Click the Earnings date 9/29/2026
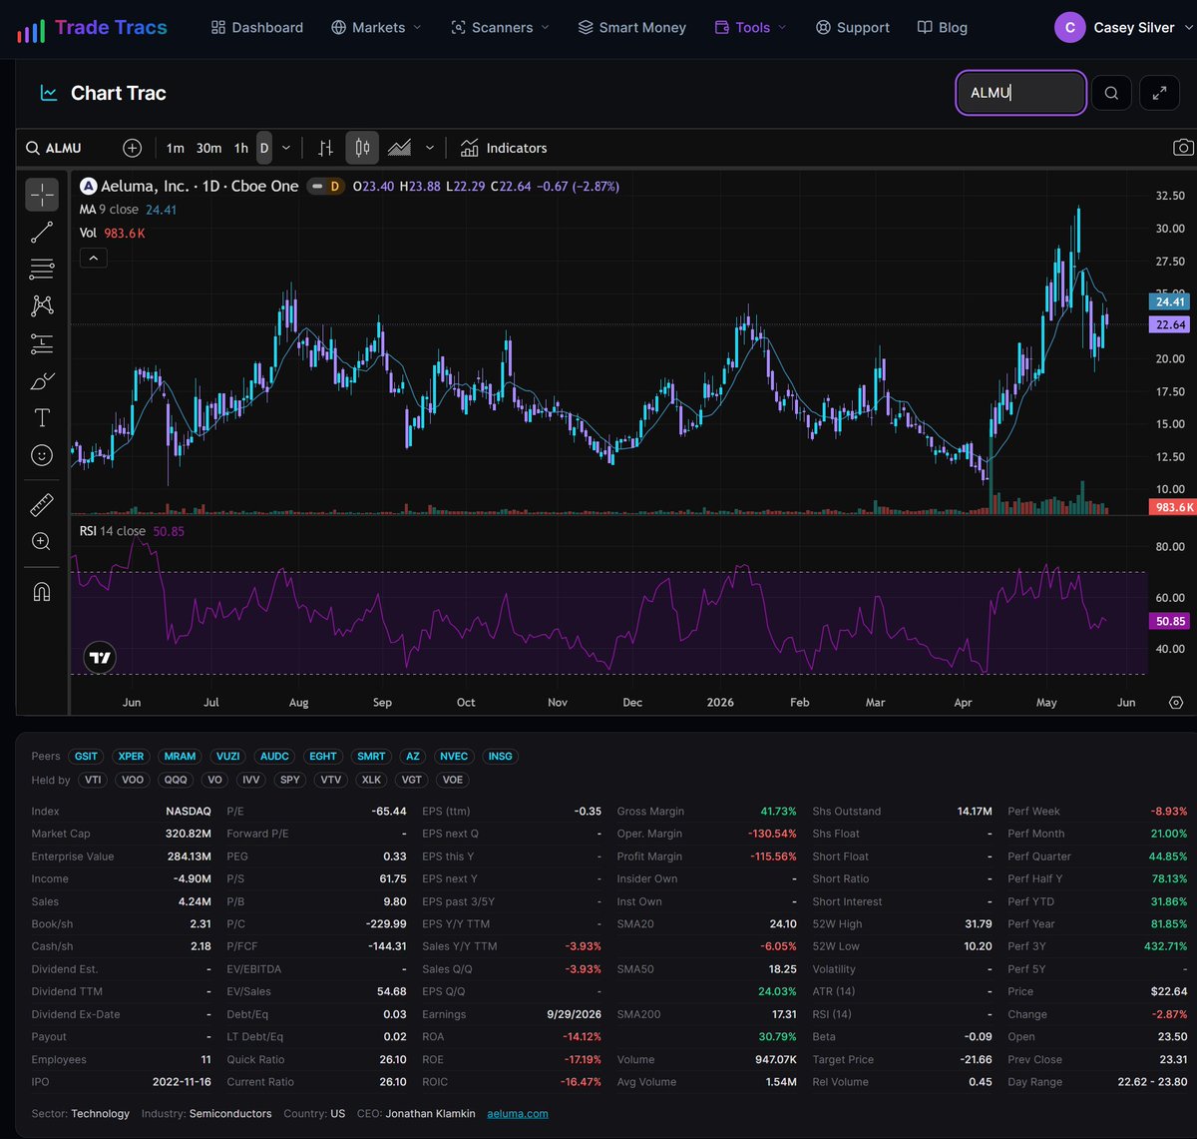 coord(572,1014)
